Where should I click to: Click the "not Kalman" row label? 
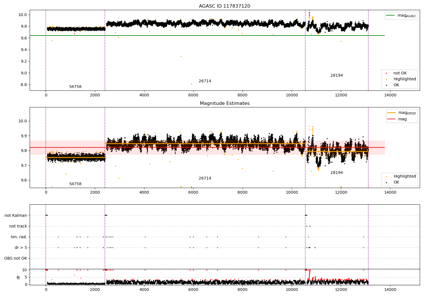point(16,216)
